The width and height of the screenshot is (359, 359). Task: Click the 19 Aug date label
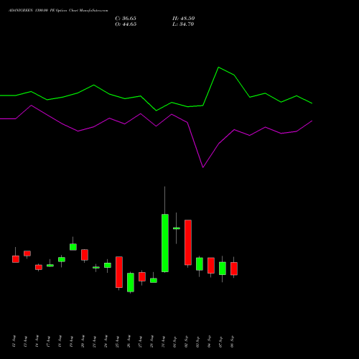71,341
